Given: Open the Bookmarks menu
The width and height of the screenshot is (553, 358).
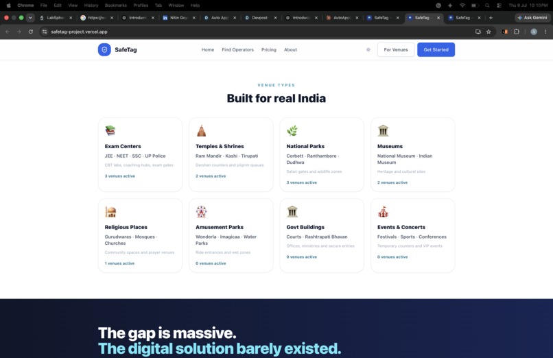Looking at the screenshot, I should (x=116, y=5).
